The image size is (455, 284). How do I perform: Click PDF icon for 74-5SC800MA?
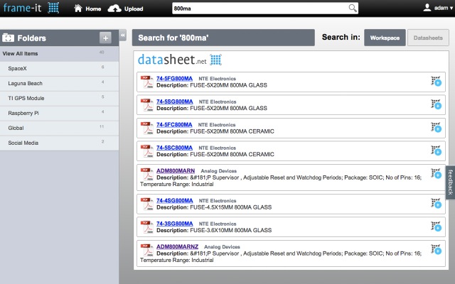click(147, 151)
